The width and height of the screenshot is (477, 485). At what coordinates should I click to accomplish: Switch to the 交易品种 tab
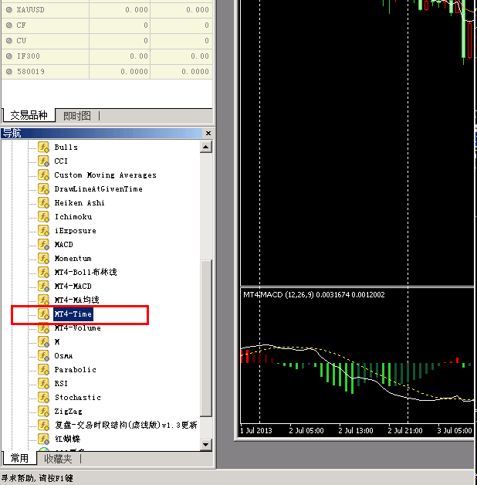28,116
